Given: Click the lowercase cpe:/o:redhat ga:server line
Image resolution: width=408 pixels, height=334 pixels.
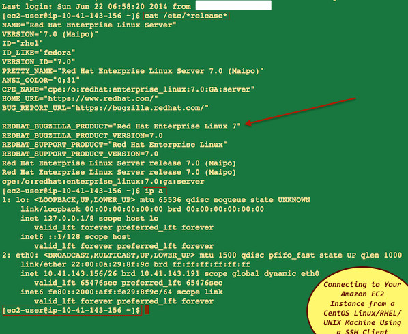Looking at the screenshot, I should (x=103, y=181).
